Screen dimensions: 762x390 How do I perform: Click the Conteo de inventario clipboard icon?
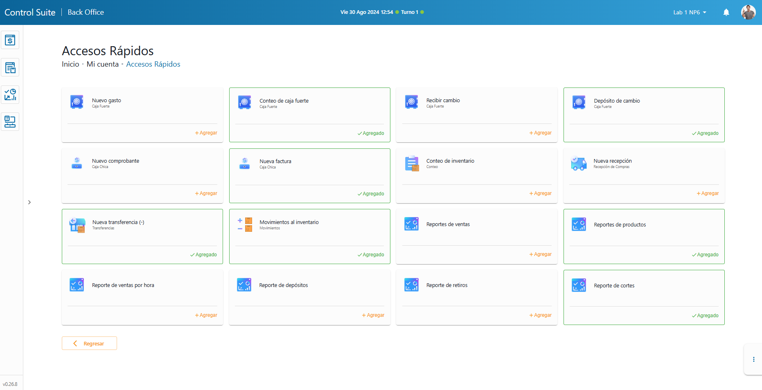click(x=412, y=164)
